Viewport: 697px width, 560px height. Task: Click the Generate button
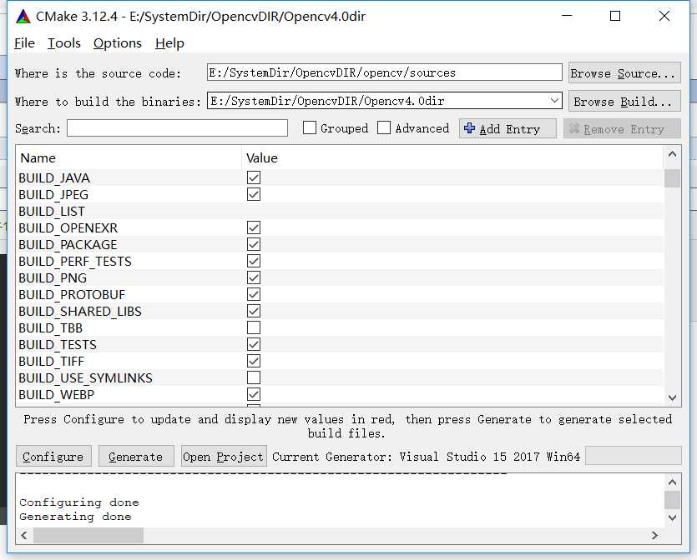(136, 457)
